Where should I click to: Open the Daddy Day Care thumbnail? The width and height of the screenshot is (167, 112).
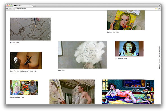coord(24,87)
